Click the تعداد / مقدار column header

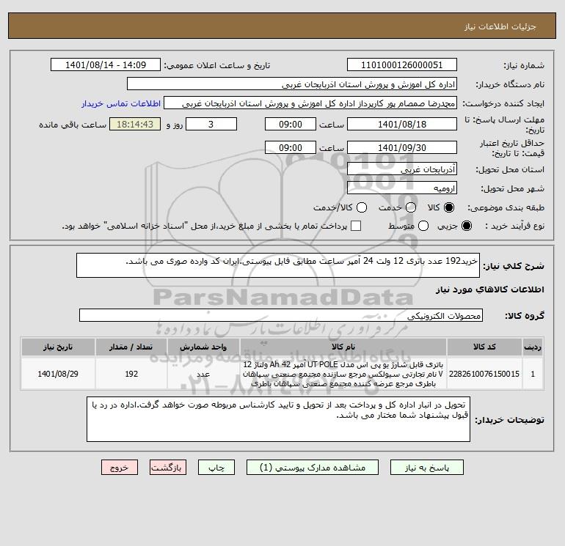click(x=131, y=347)
